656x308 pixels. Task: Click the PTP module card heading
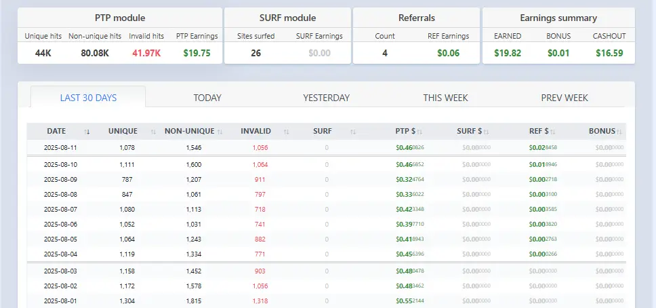tap(120, 18)
